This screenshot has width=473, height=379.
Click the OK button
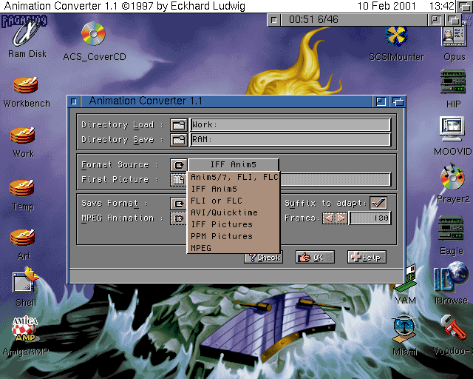316,257
